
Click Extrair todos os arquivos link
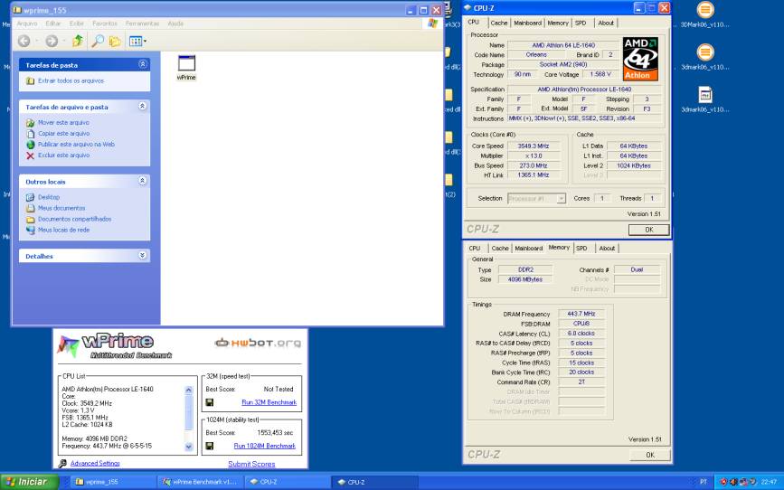click(x=71, y=80)
